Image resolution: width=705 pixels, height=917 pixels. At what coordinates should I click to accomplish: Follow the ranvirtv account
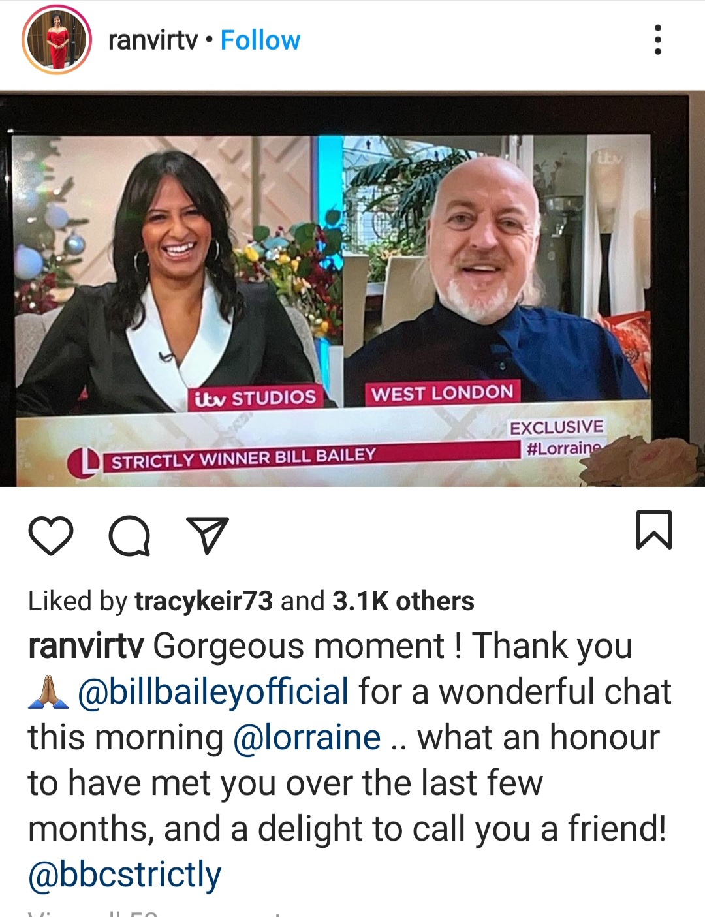[260, 40]
